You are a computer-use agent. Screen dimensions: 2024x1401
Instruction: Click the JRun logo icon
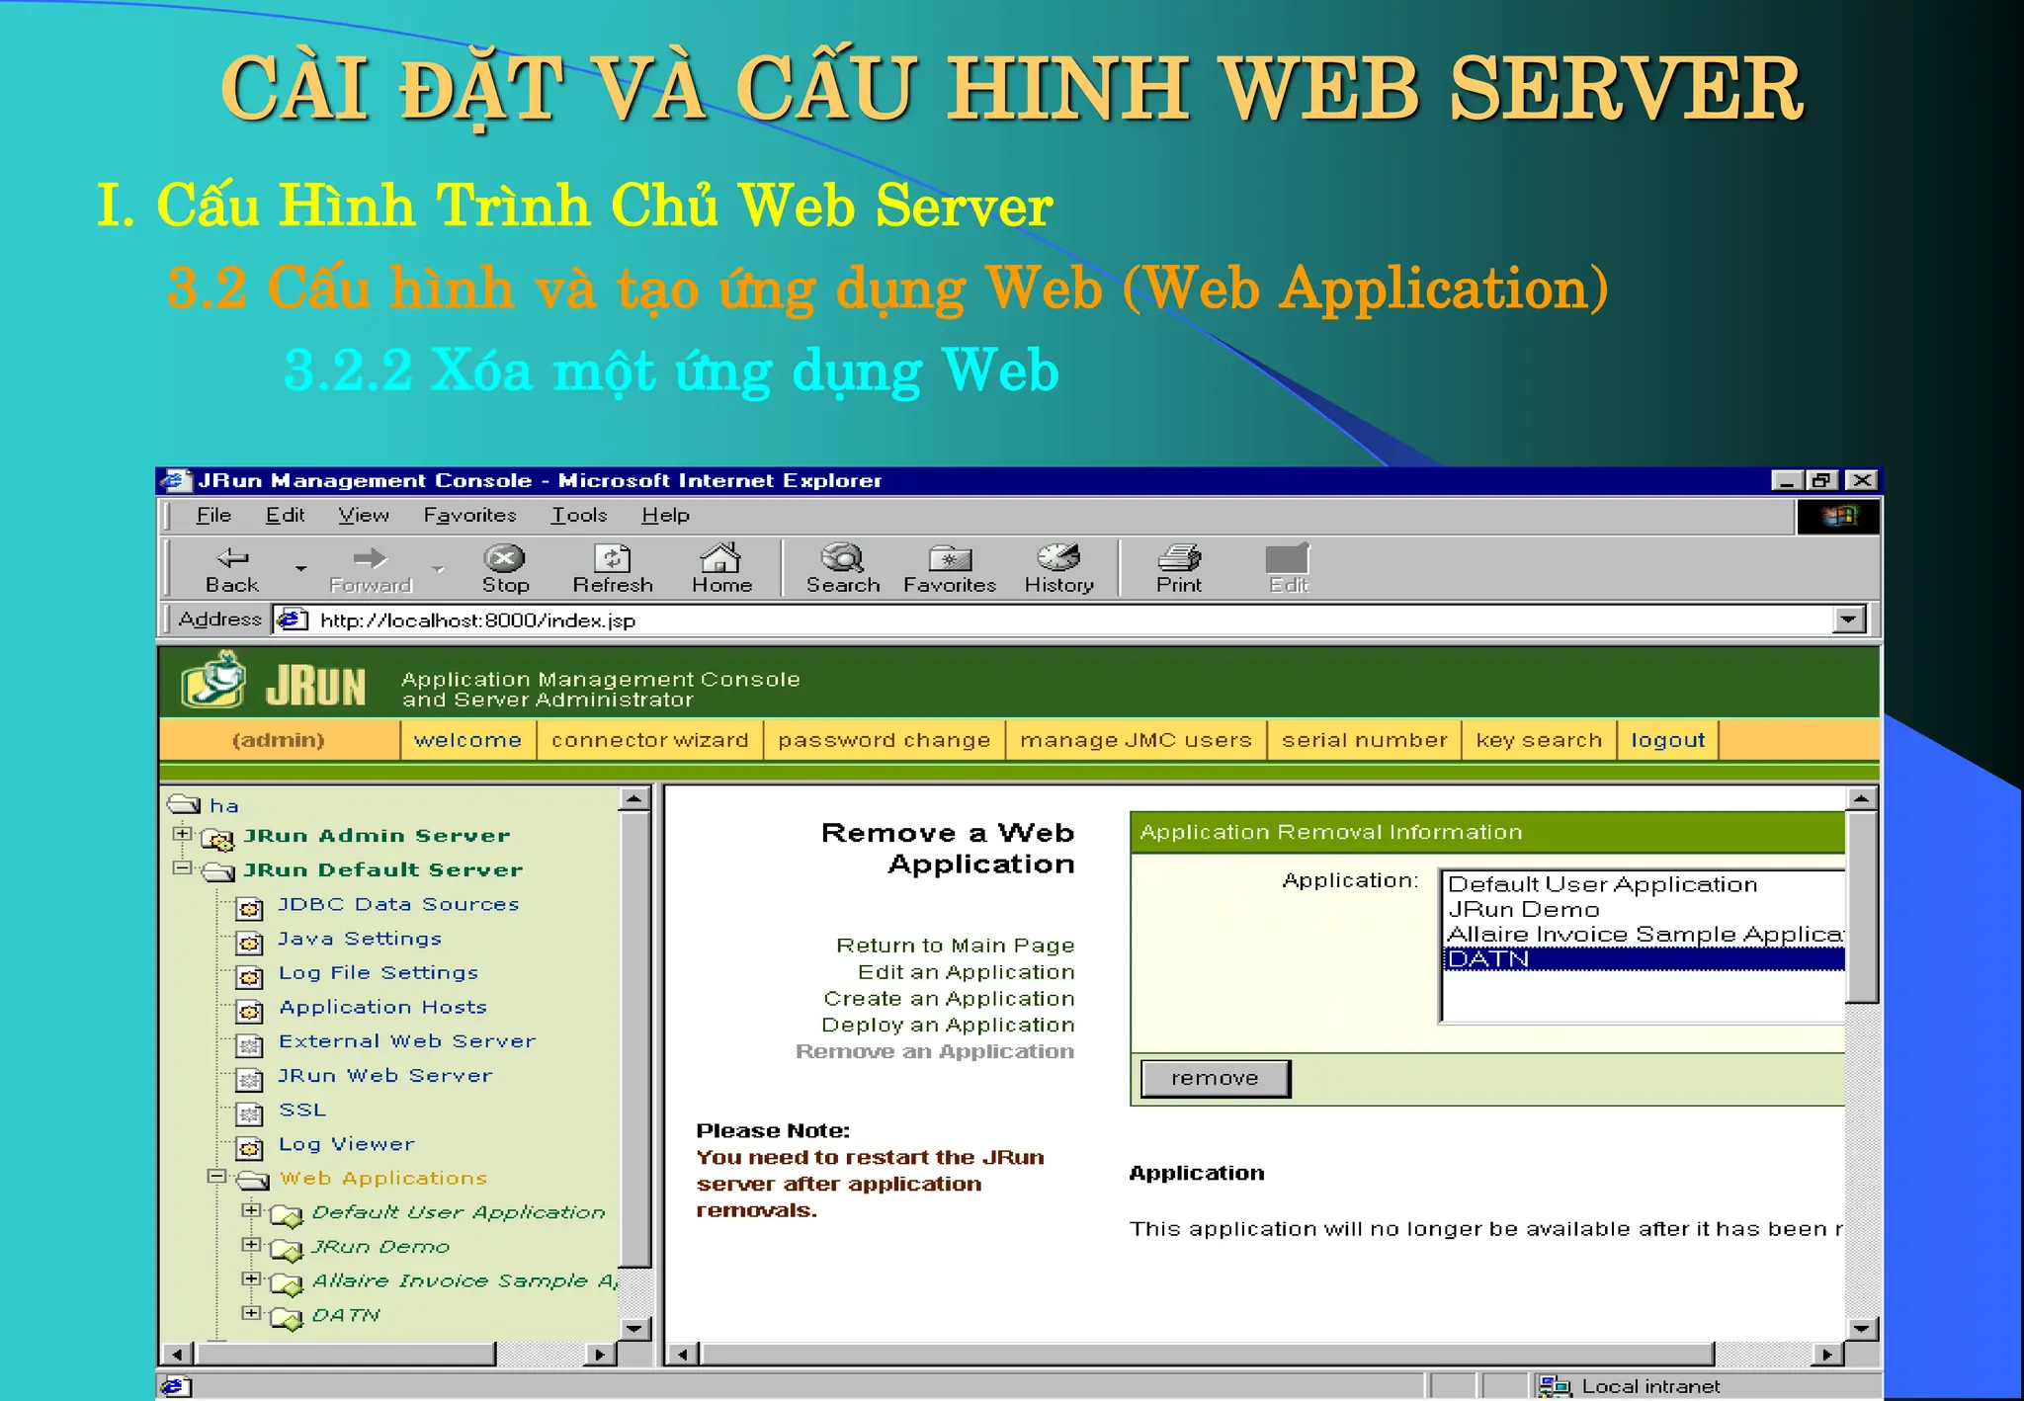click(x=213, y=681)
